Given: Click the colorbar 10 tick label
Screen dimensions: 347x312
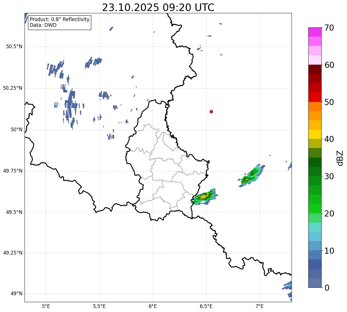Looking at the screenshot, I should [x=329, y=251].
